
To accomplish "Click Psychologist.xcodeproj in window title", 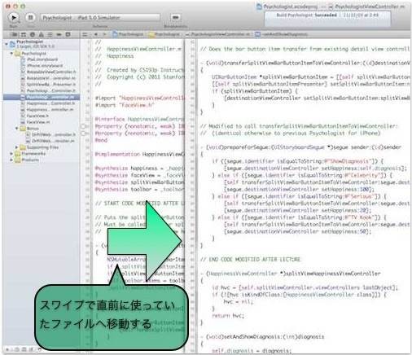I will tap(287, 7).
